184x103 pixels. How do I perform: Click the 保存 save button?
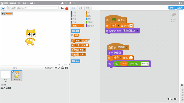(172, 8)
